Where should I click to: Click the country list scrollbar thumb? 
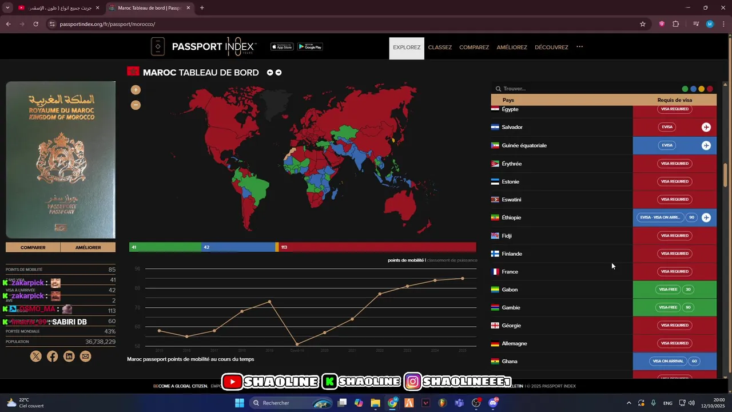[726, 175]
